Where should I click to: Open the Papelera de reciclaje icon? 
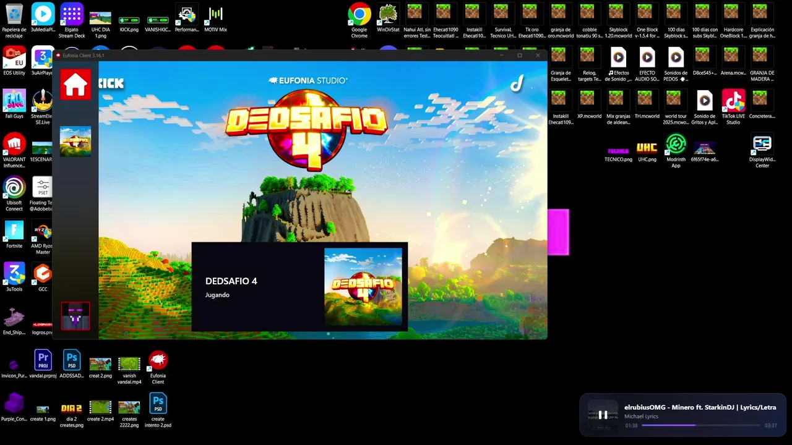14,21
